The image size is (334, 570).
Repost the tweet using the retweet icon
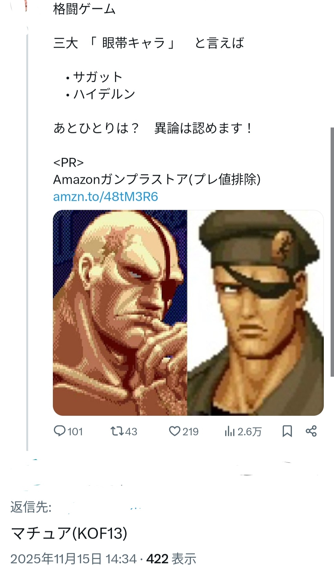[117, 431]
